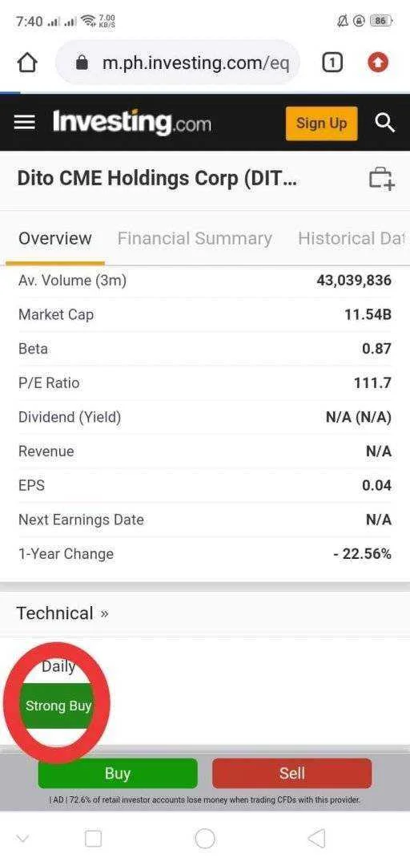The height and width of the screenshot is (866, 410).
Task: Tap the red browser update icon
Action: (379, 63)
